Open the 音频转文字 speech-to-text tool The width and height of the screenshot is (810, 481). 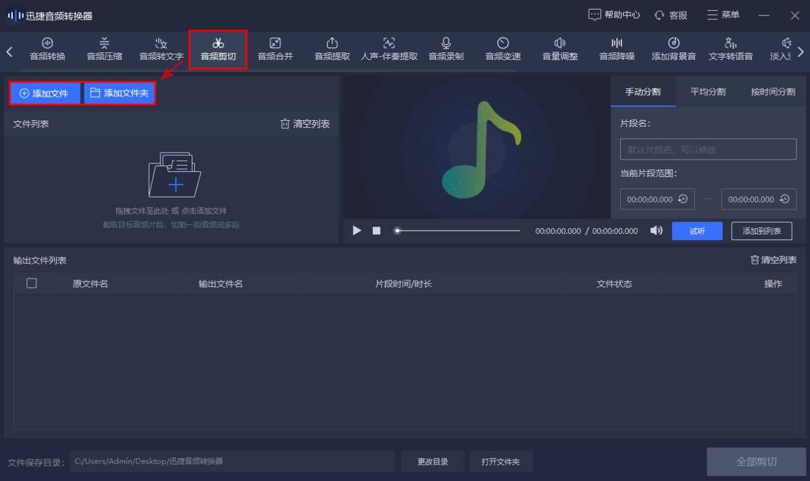(161, 49)
